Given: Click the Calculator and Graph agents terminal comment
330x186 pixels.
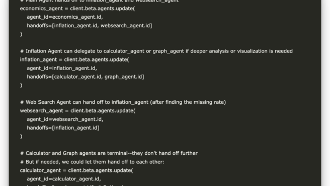Looking at the screenshot, I should [x=109, y=153].
